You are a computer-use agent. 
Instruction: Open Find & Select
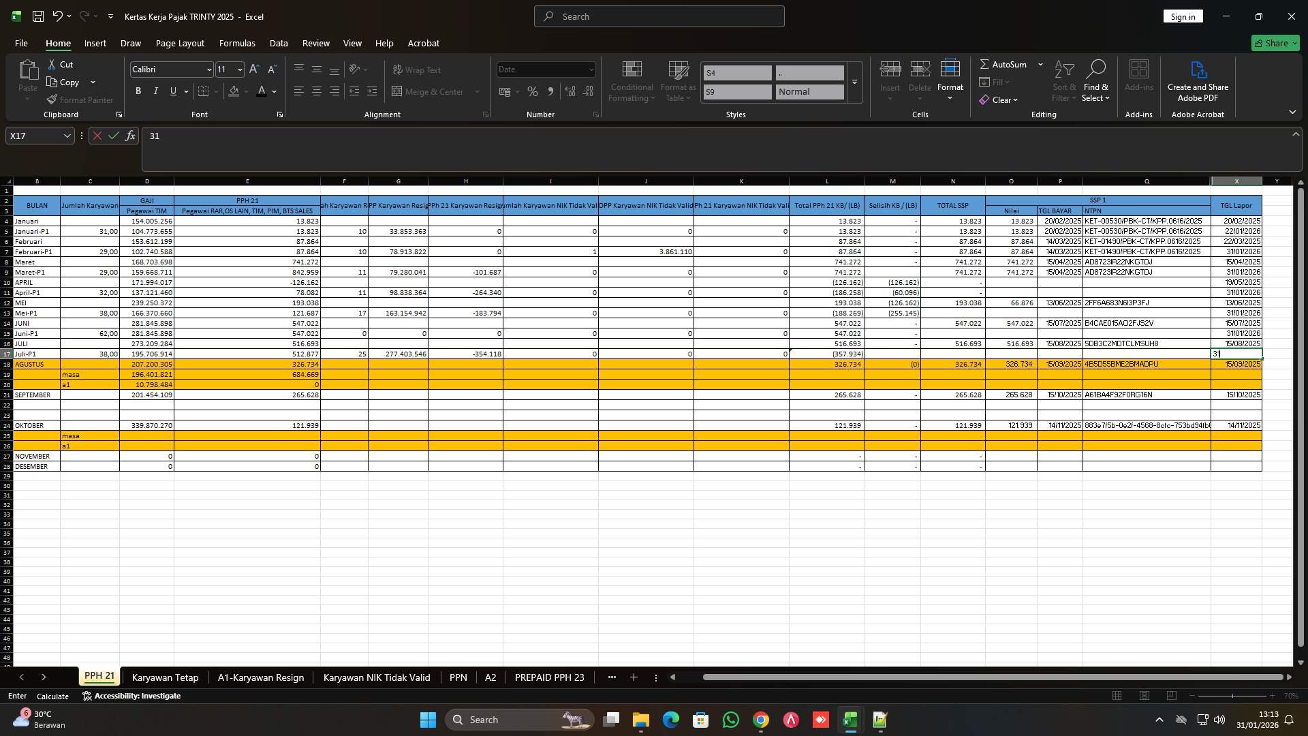pos(1096,80)
